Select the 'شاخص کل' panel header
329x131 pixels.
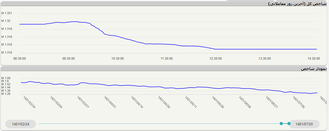tap(297, 4)
